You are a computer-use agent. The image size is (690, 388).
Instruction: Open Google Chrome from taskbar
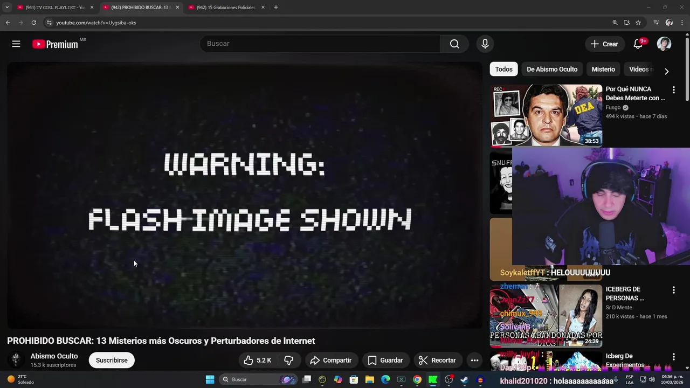coord(417,379)
